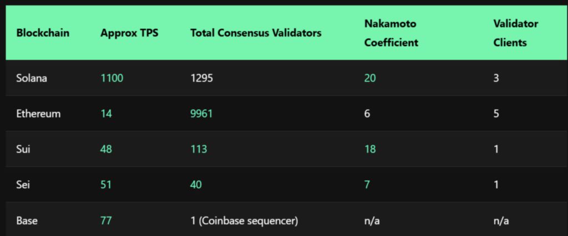568x236 pixels.
Task: Select Sui's Nakamoto Coefficient of 18
Action: click(x=370, y=149)
